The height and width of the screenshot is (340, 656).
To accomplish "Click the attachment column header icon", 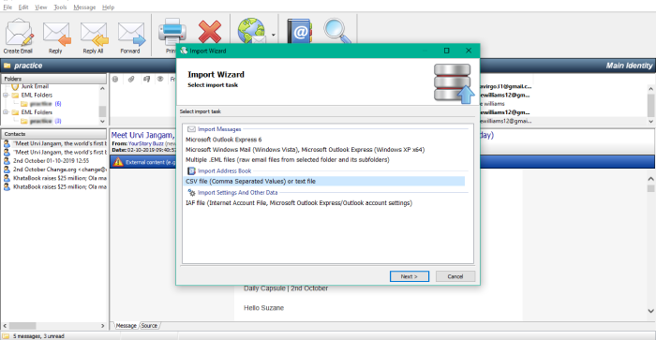I will pos(131,79).
